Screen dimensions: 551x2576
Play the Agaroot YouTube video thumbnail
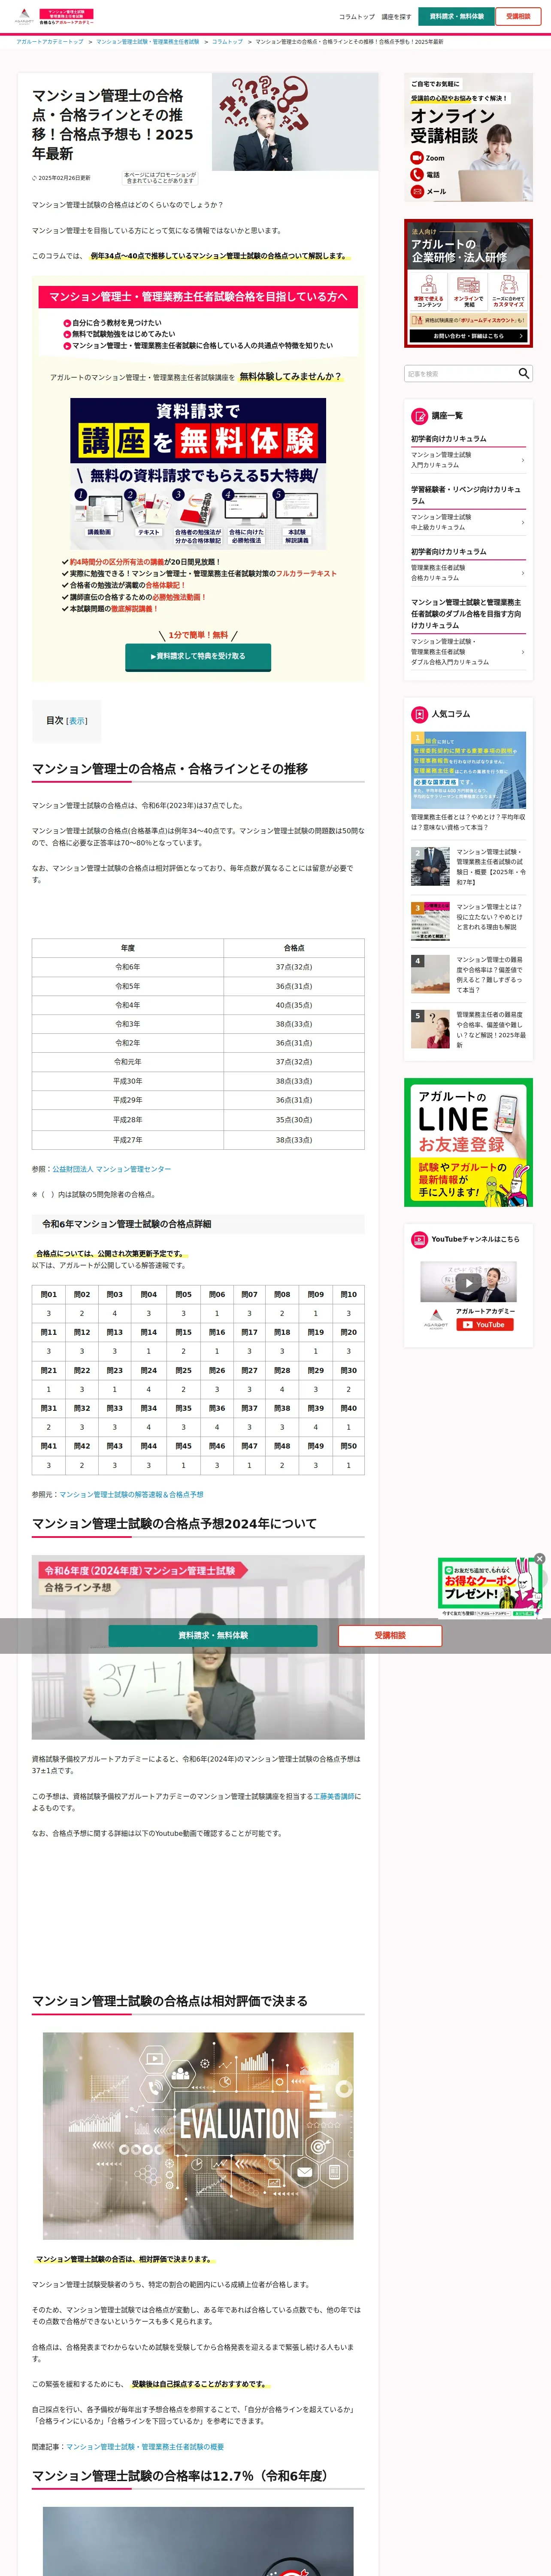pyautogui.click(x=468, y=1283)
